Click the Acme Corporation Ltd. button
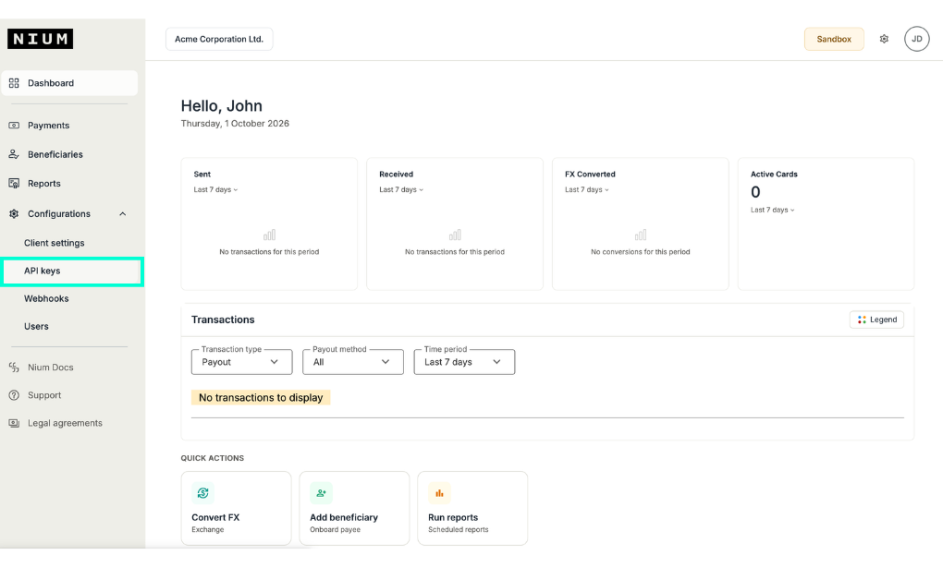The width and height of the screenshot is (943, 567). (x=219, y=39)
